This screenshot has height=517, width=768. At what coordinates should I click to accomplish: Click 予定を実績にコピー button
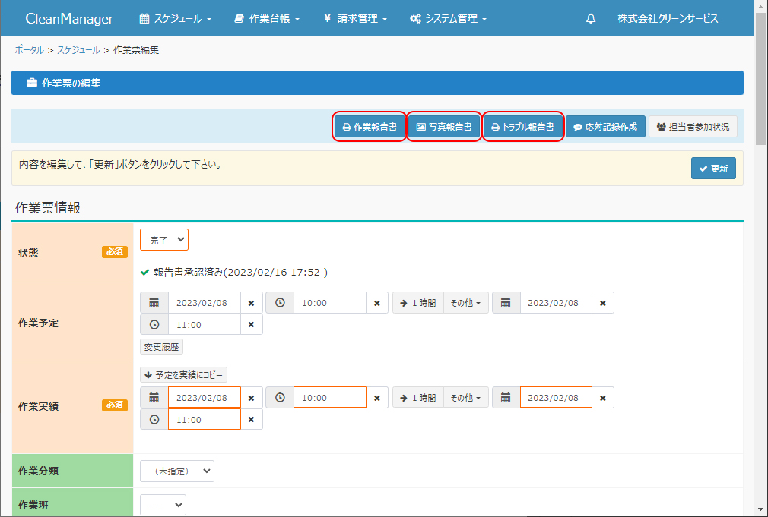(x=183, y=375)
